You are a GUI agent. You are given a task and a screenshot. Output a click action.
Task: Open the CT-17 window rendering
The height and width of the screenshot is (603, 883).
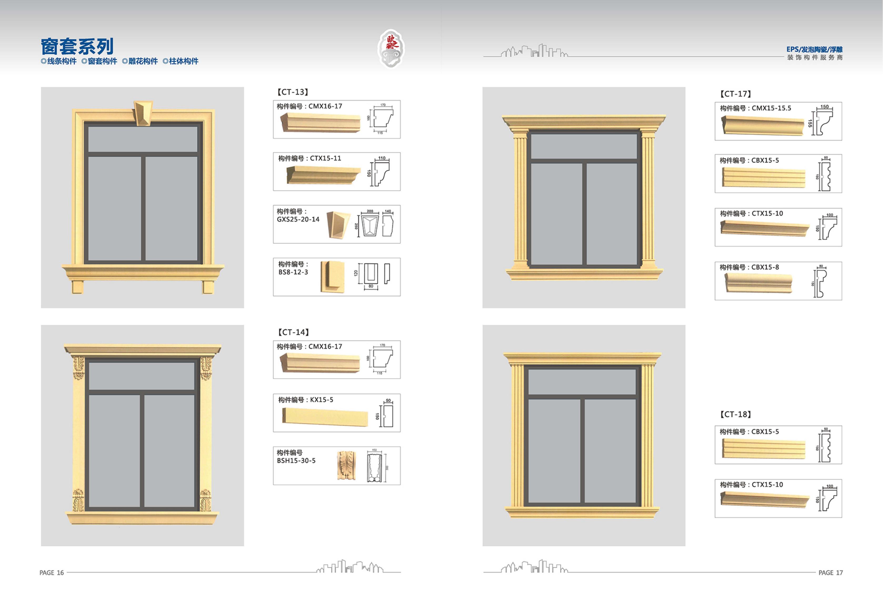(x=584, y=198)
